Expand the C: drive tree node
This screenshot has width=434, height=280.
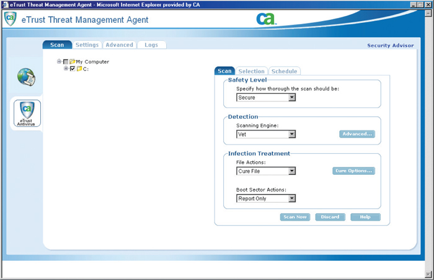66,69
